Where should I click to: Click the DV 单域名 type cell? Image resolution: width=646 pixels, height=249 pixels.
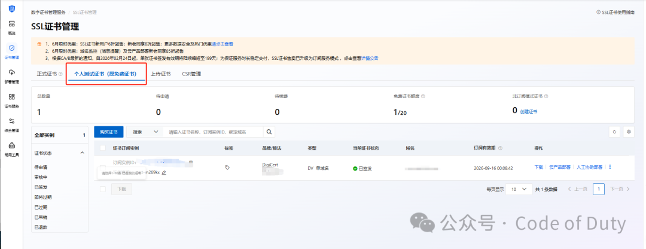318,168
